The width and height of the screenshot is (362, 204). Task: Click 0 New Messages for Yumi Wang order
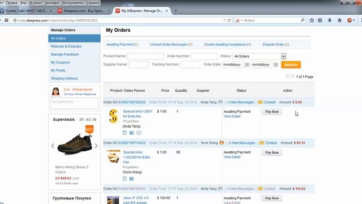click(242, 143)
